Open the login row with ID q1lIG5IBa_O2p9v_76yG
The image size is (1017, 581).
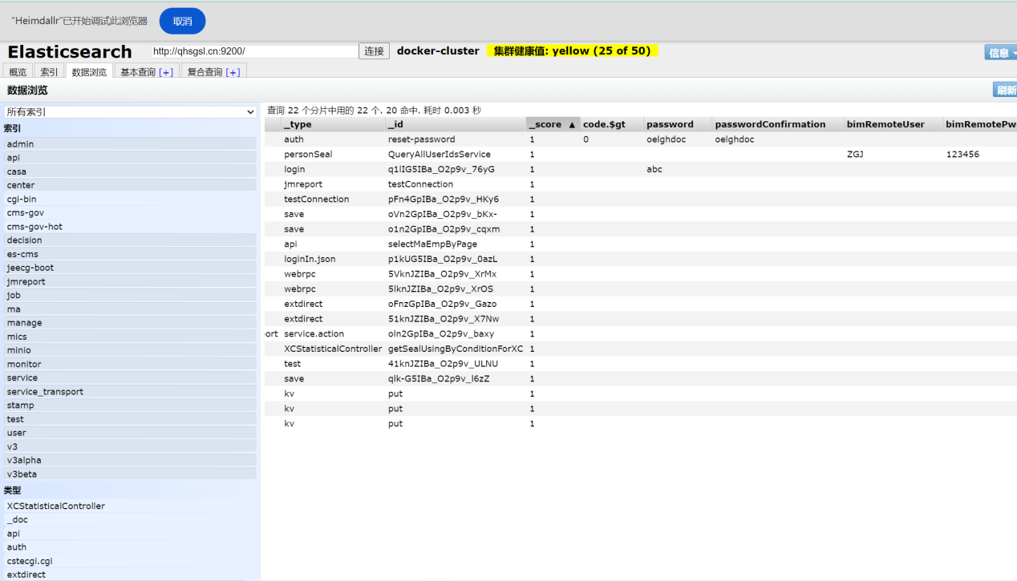coord(641,170)
